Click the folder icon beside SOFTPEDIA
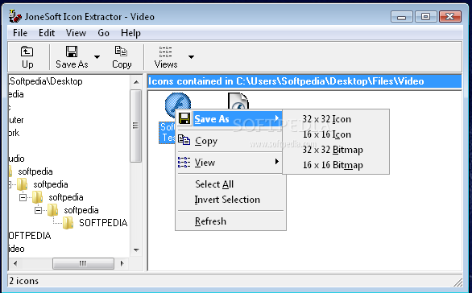472x293 pixels. (x=68, y=223)
